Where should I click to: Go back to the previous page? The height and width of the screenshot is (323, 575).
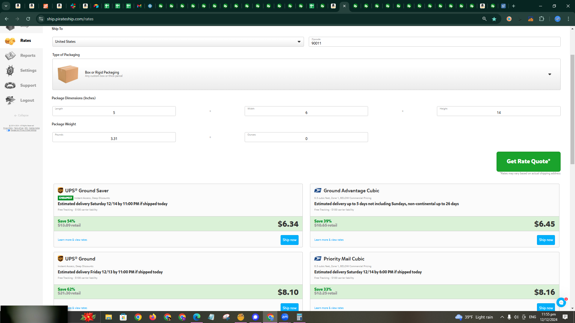click(x=7, y=19)
